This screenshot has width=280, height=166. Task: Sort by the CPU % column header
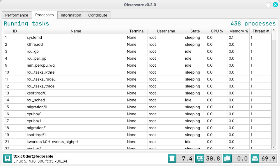(217, 31)
